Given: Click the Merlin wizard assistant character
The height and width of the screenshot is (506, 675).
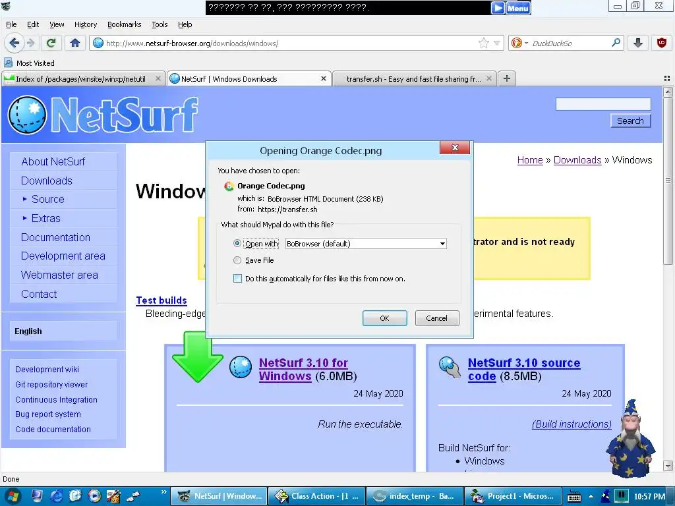Looking at the screenshot, I should click(630, 438).
